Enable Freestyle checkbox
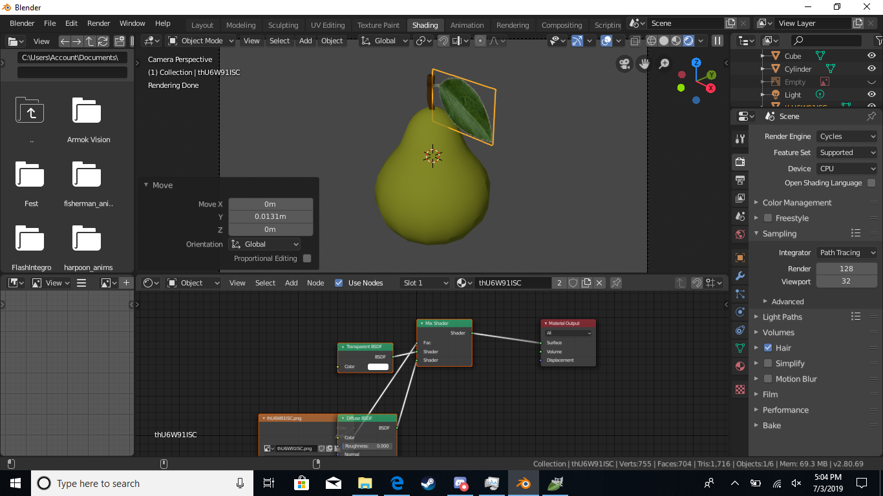The image size is (883, 496). coord(768,218)
